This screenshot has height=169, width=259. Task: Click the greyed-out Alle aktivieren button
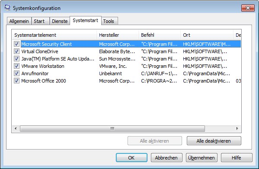(x=155, y=141)
